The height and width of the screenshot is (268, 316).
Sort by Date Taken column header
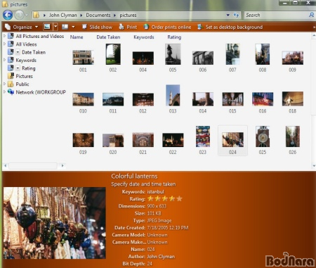coord(108,37)
